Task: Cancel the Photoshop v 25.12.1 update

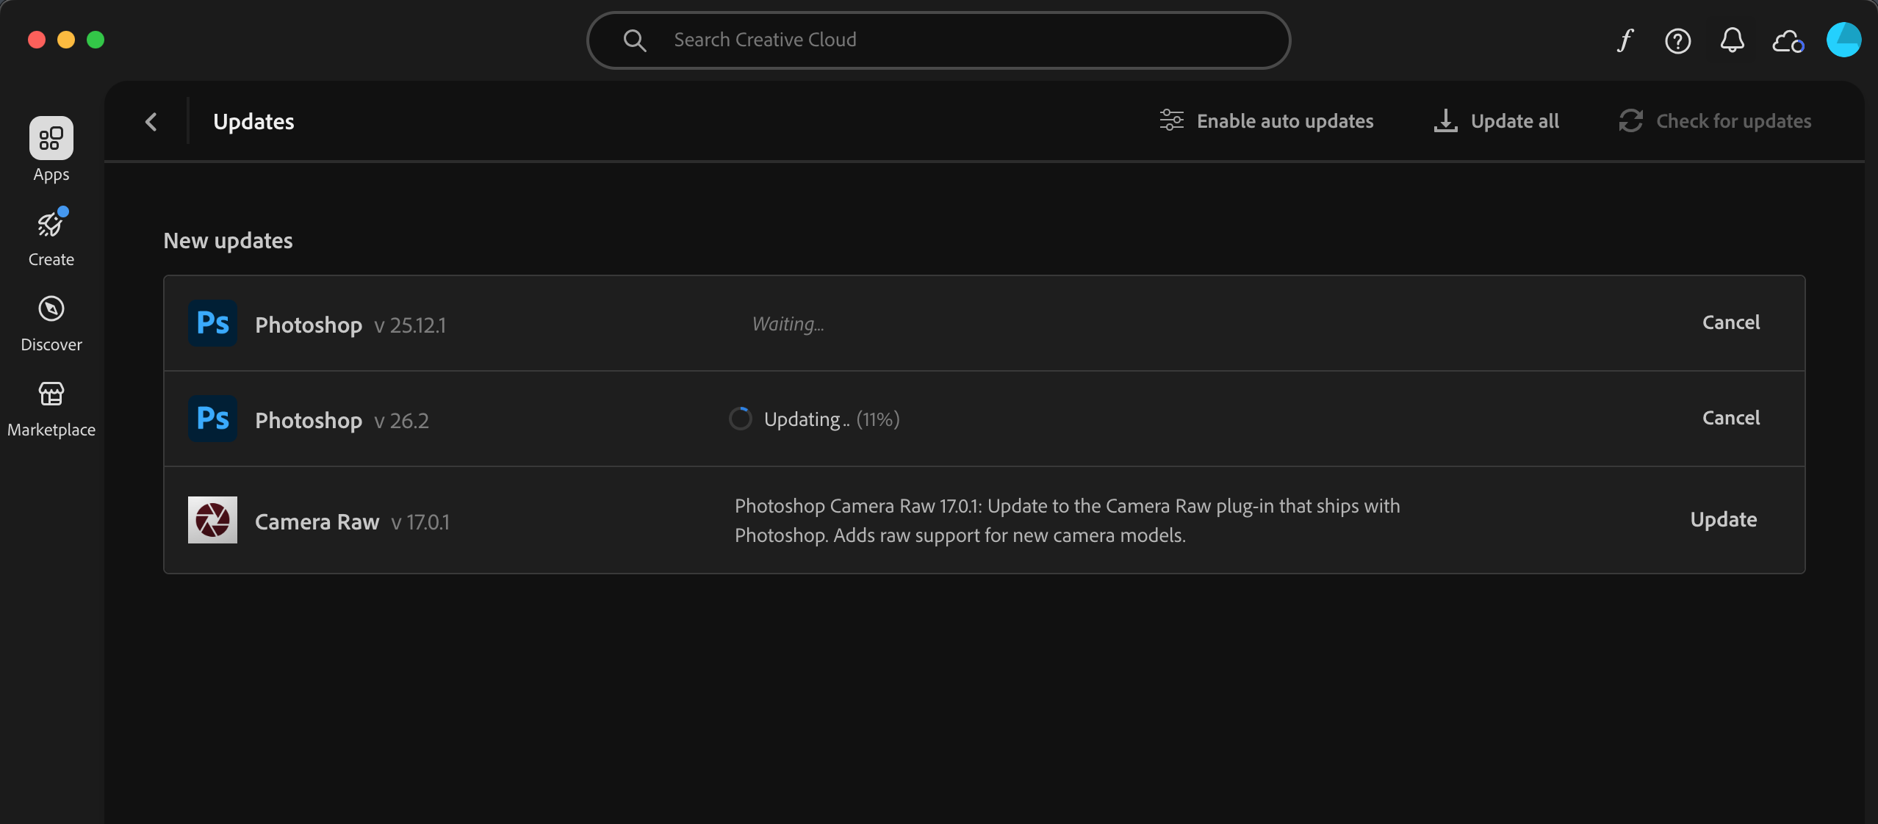Action: (x=1730, y=322)
